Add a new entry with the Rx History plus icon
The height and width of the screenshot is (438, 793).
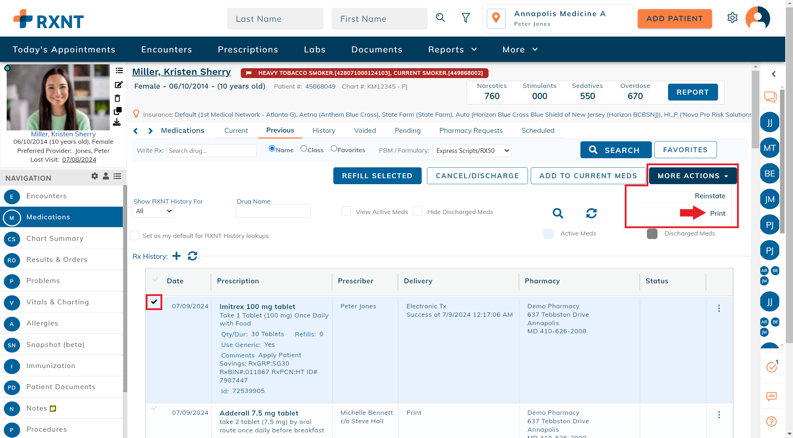(176, 256)
